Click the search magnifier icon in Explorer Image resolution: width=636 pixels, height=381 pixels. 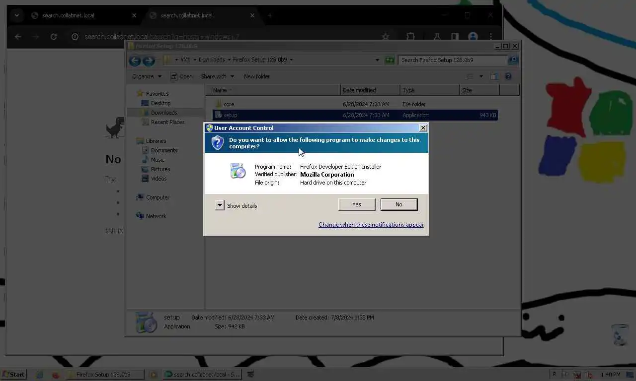[513, 60]
